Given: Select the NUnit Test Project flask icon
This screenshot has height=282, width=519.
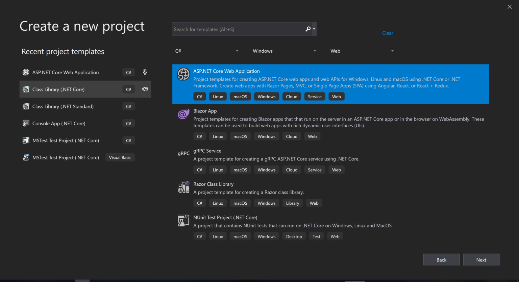Looking at the screenshot, I should 183,220.
